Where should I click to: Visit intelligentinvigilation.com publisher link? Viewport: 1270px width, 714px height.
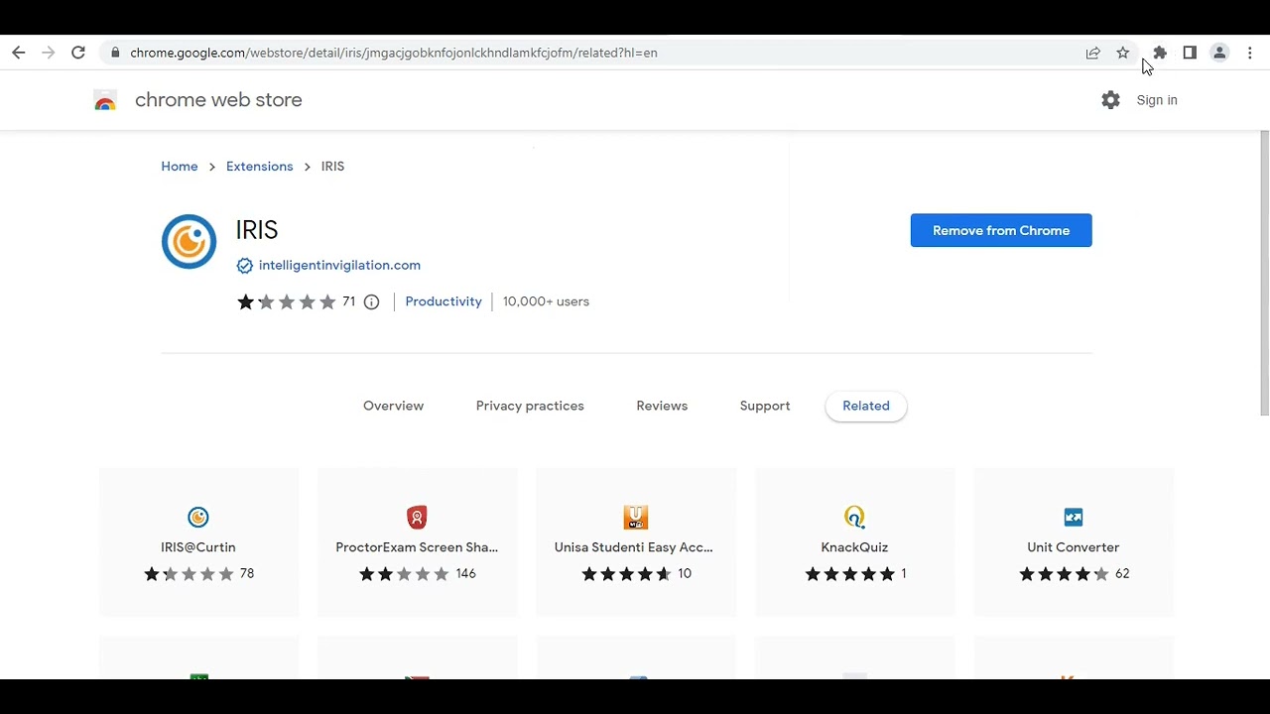tap(339, 266)
